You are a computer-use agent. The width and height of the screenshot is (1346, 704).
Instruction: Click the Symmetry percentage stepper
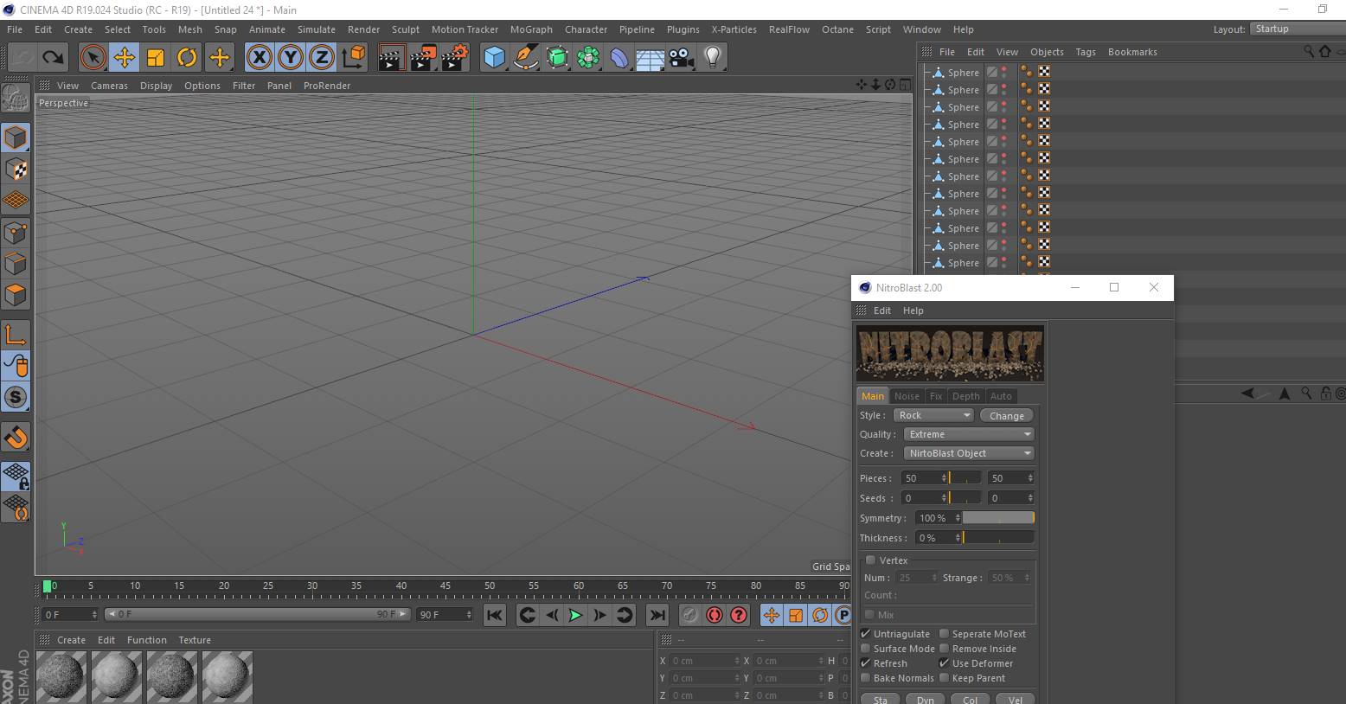[x=958, y=518]
